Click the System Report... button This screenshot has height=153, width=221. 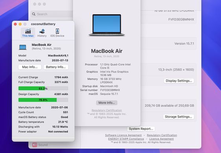(x=141, y=129)
